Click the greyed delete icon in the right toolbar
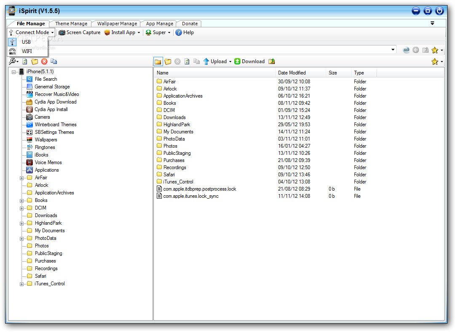Image resolution: width=456 pixels, height=332 pixels. tap(177, 61)
